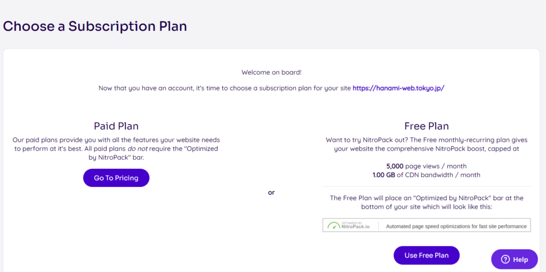Click the Go To Pricing button
Screen dimensions: 546x272
[x=116, y=178]
